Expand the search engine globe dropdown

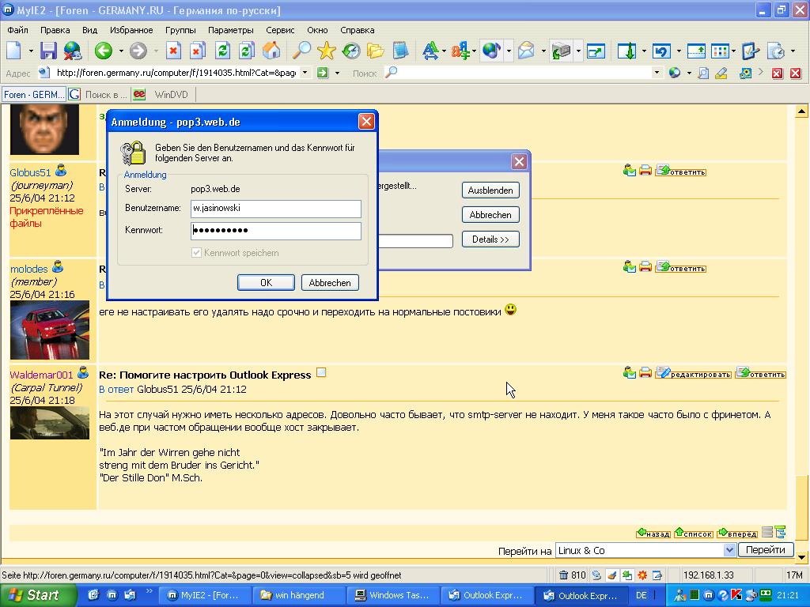689,74
